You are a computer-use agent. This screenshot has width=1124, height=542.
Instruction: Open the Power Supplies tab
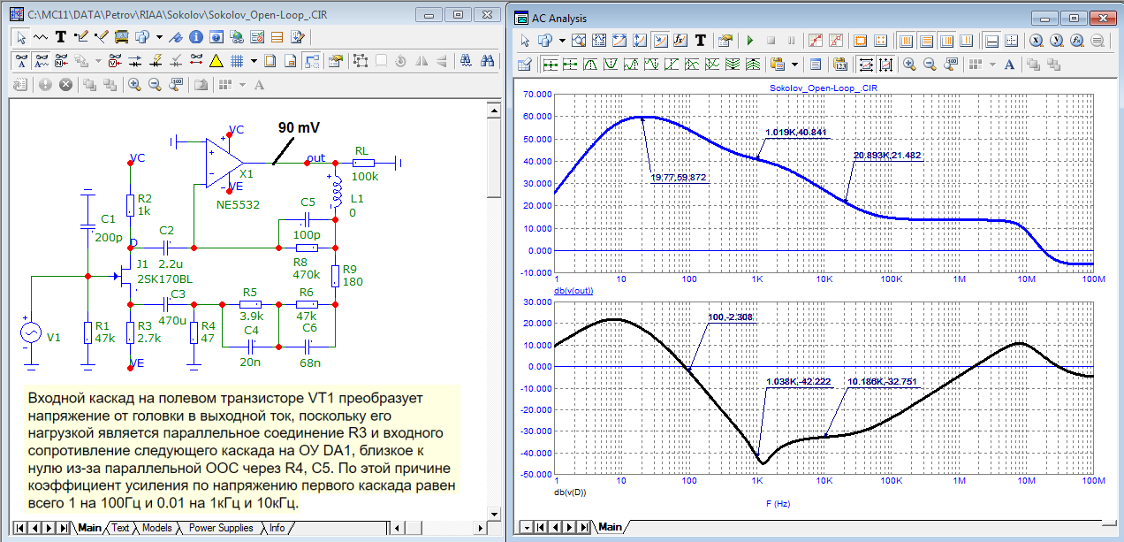[221, 528]
